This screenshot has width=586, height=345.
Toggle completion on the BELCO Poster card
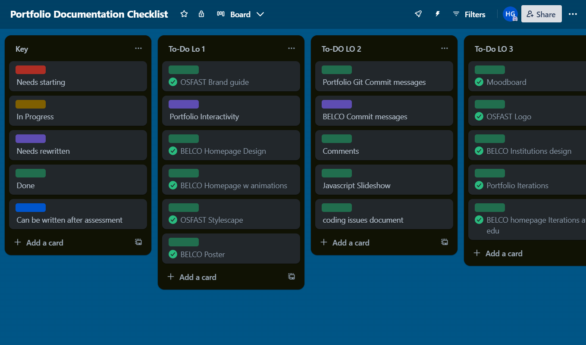click(x=172, y=254)
